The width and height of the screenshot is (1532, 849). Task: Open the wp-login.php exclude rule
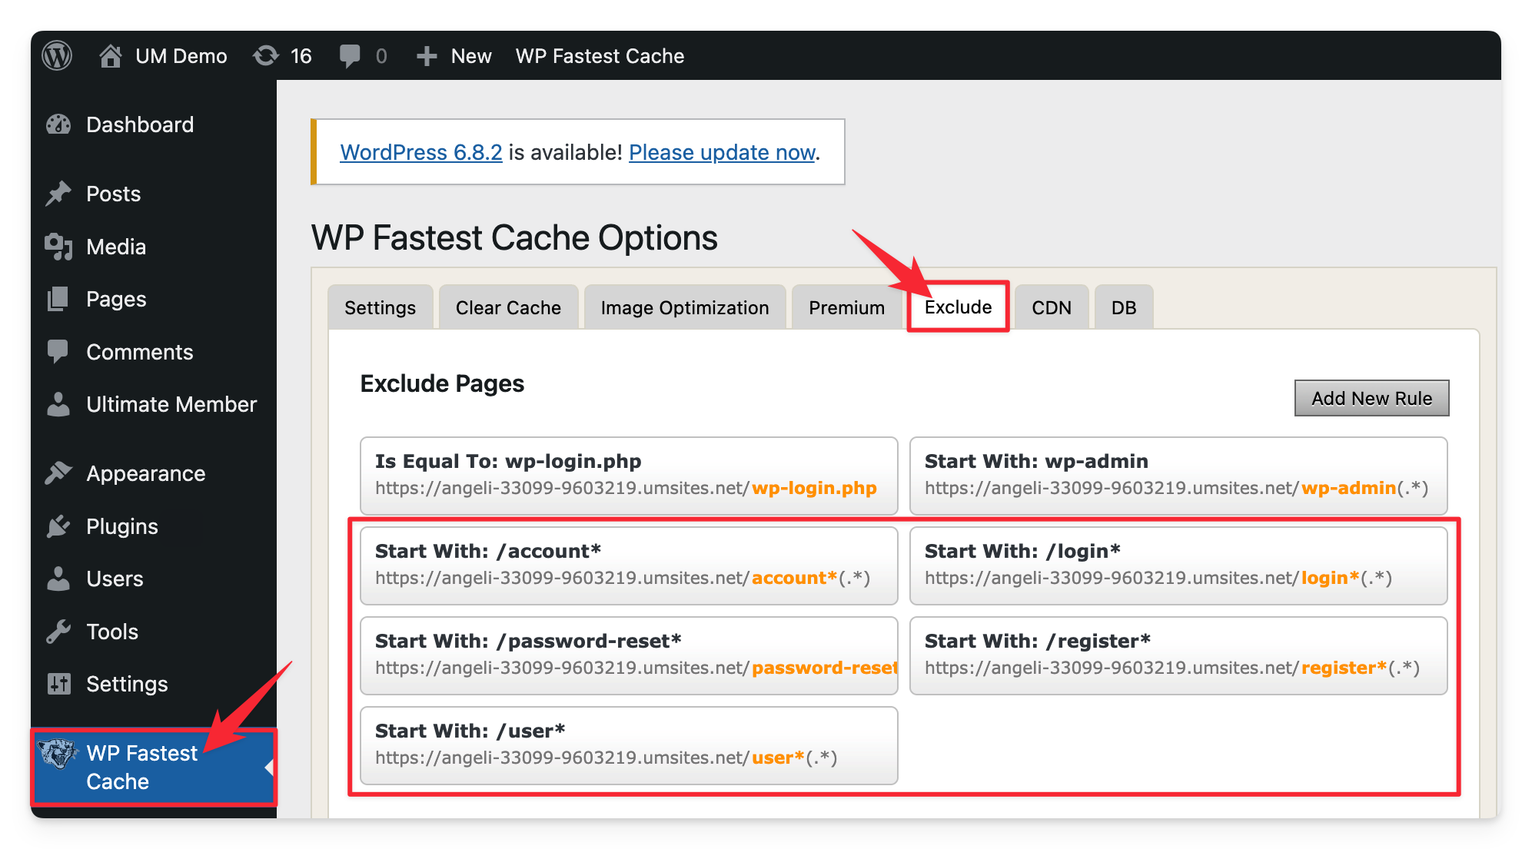[x=629, y=476]
